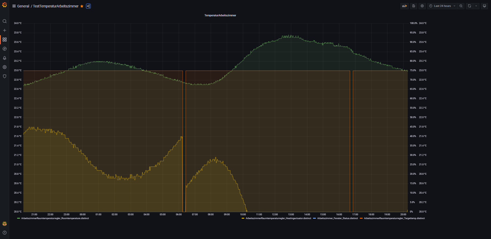Image resolution: width=491 pixels, height=239 pixels.
Task: Open the Last 24 hours time picker
Action: [442, 6]
